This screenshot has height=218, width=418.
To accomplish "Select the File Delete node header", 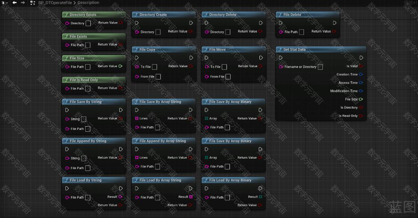I will coord(307,15).
